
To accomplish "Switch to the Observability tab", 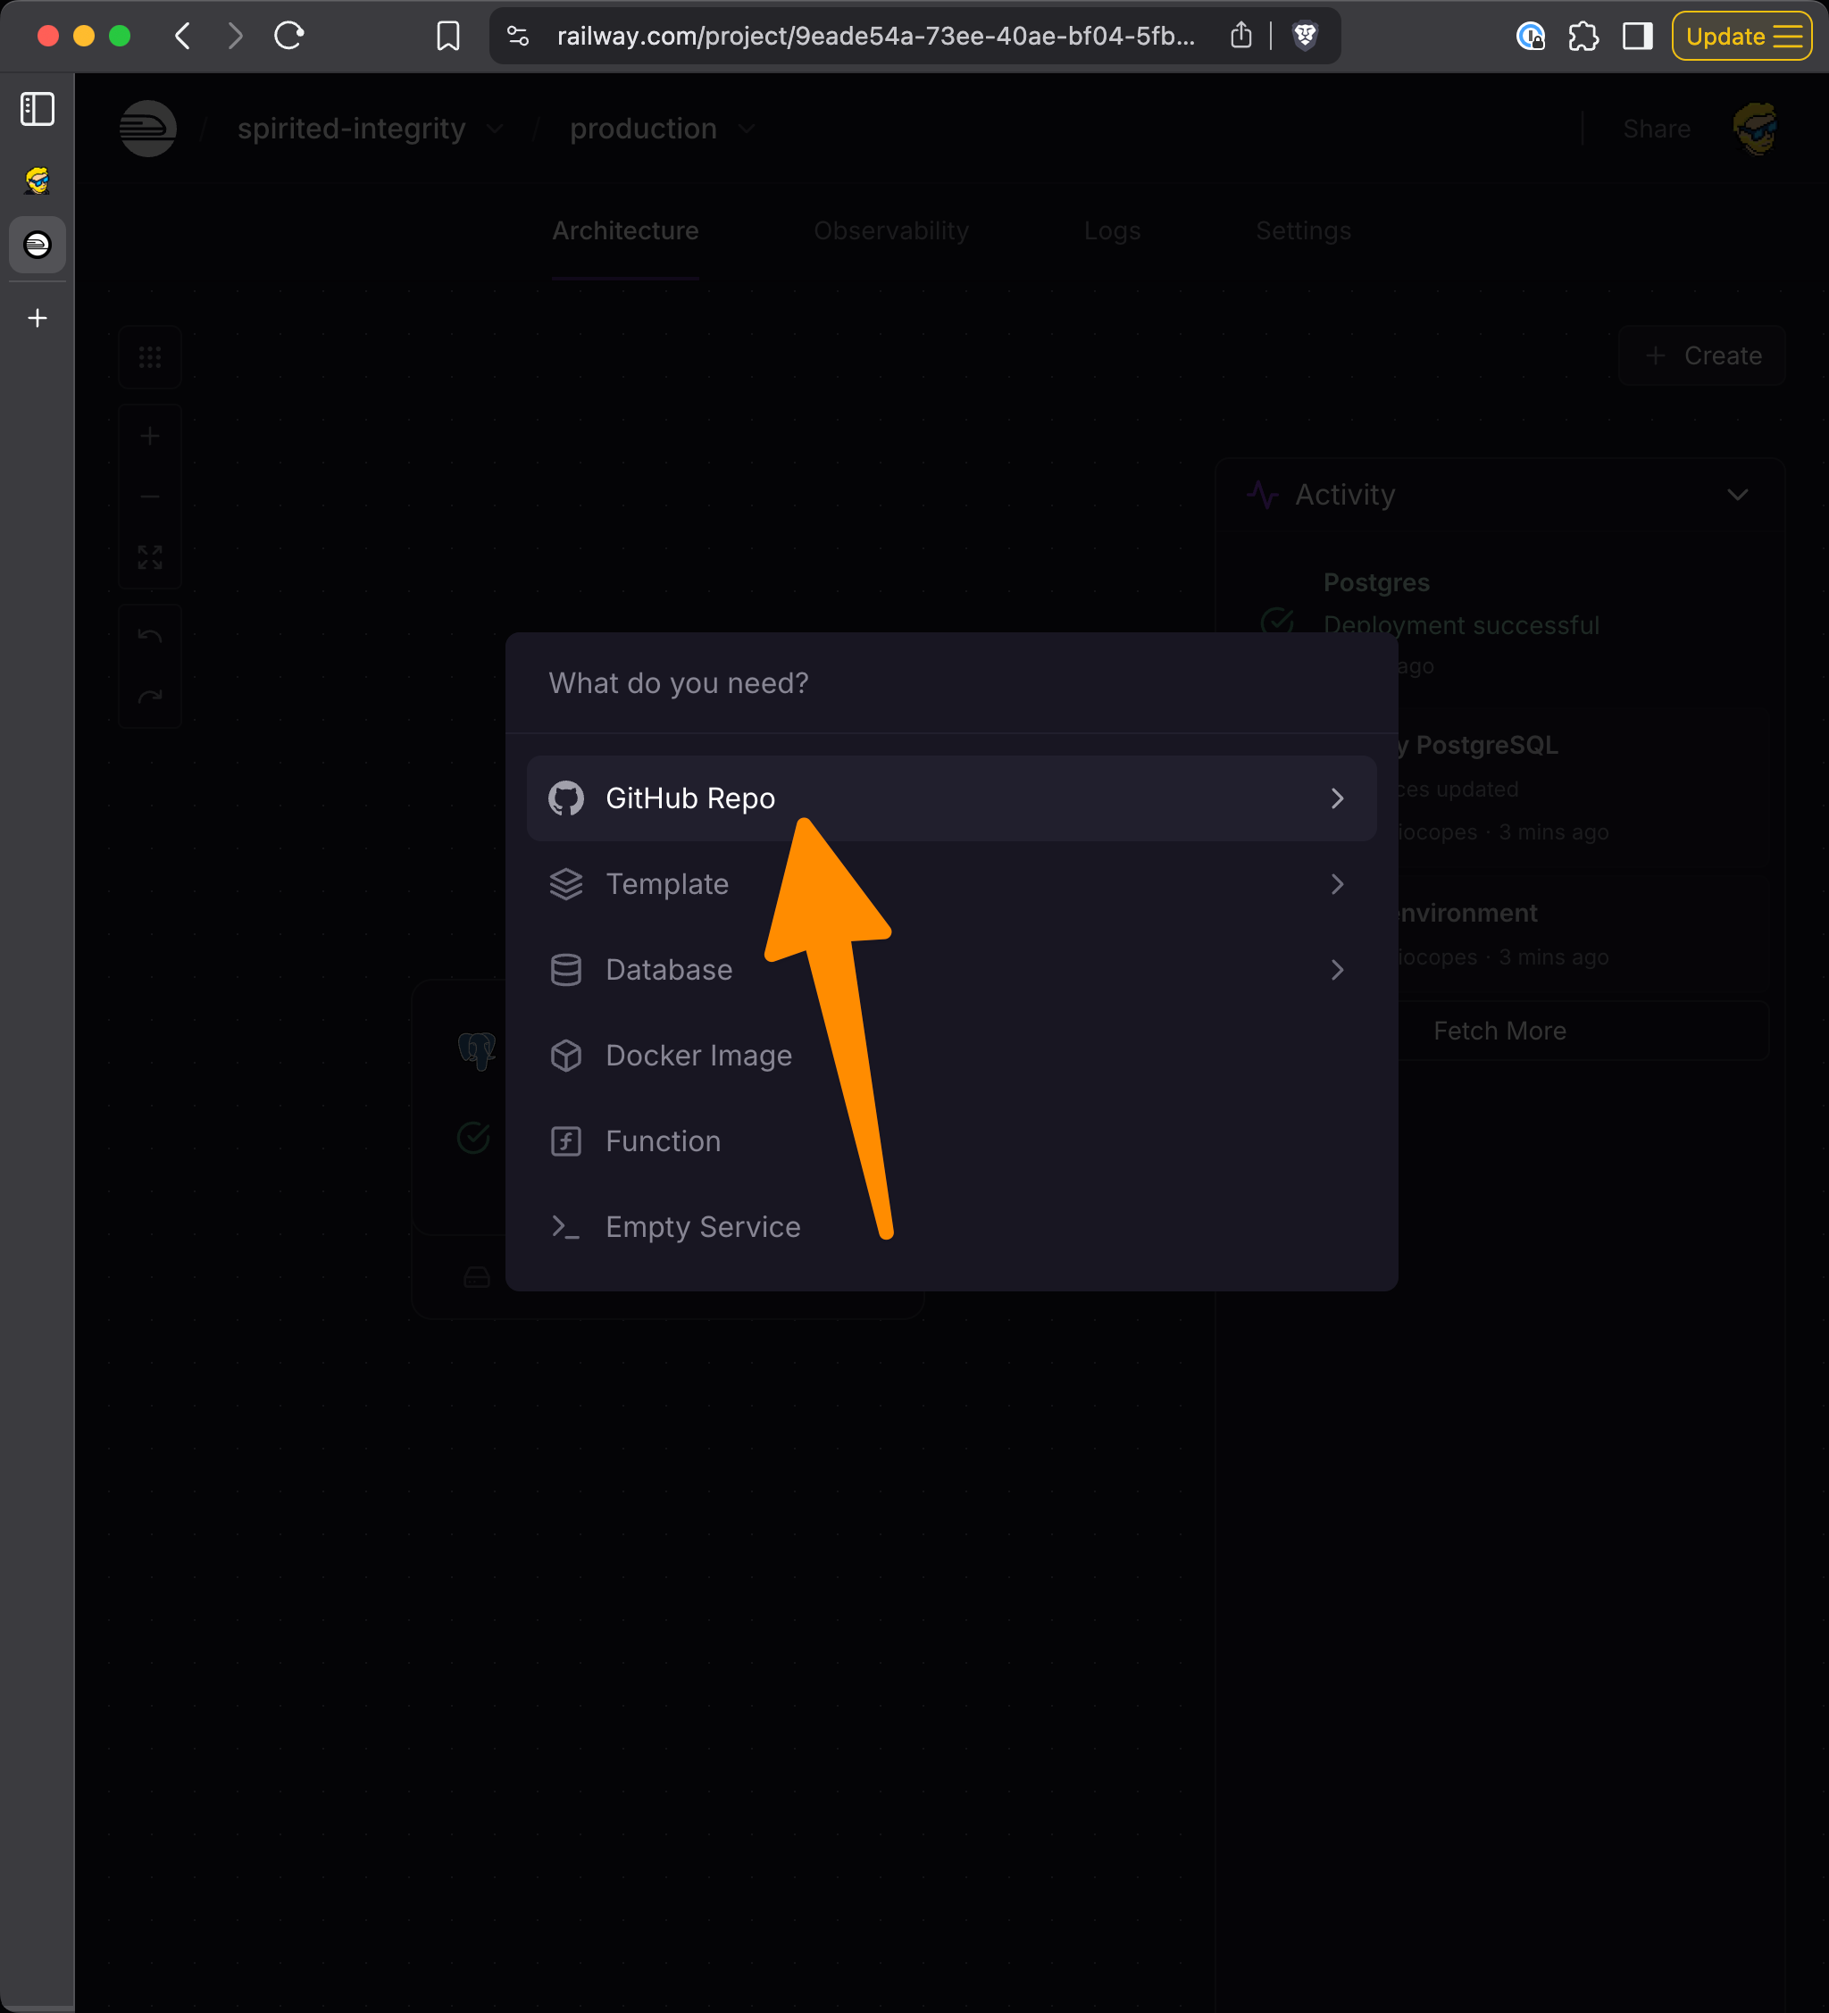I will (890, 230).
